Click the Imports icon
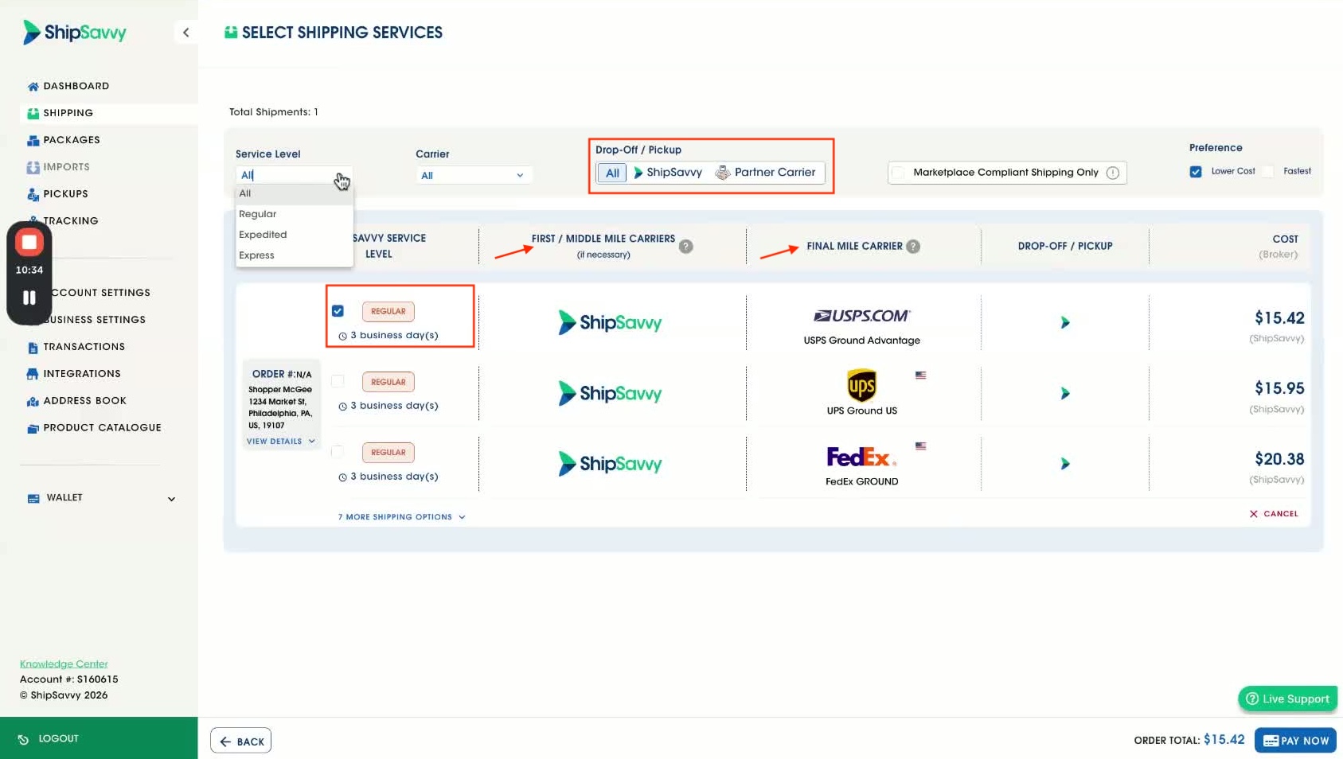 click(33, 167)
